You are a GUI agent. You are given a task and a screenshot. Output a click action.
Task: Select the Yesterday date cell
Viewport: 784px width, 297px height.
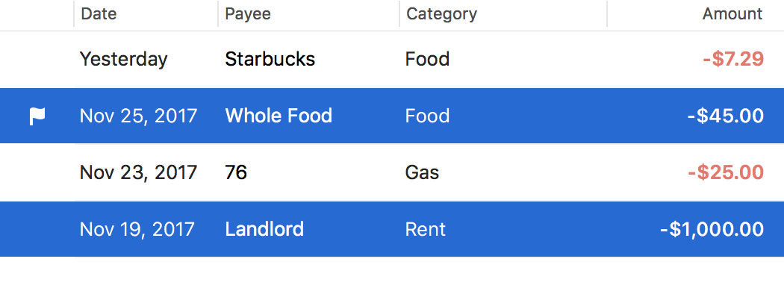click(123, 59)
